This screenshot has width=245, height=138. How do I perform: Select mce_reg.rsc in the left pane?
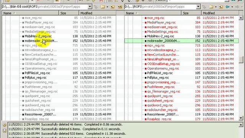coord(33,18)
